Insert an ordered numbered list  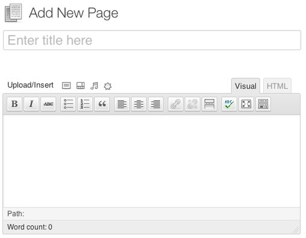pyautogui.click(x=85, y=104)
